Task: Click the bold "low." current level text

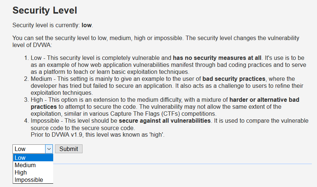Action: click(87, 25)
